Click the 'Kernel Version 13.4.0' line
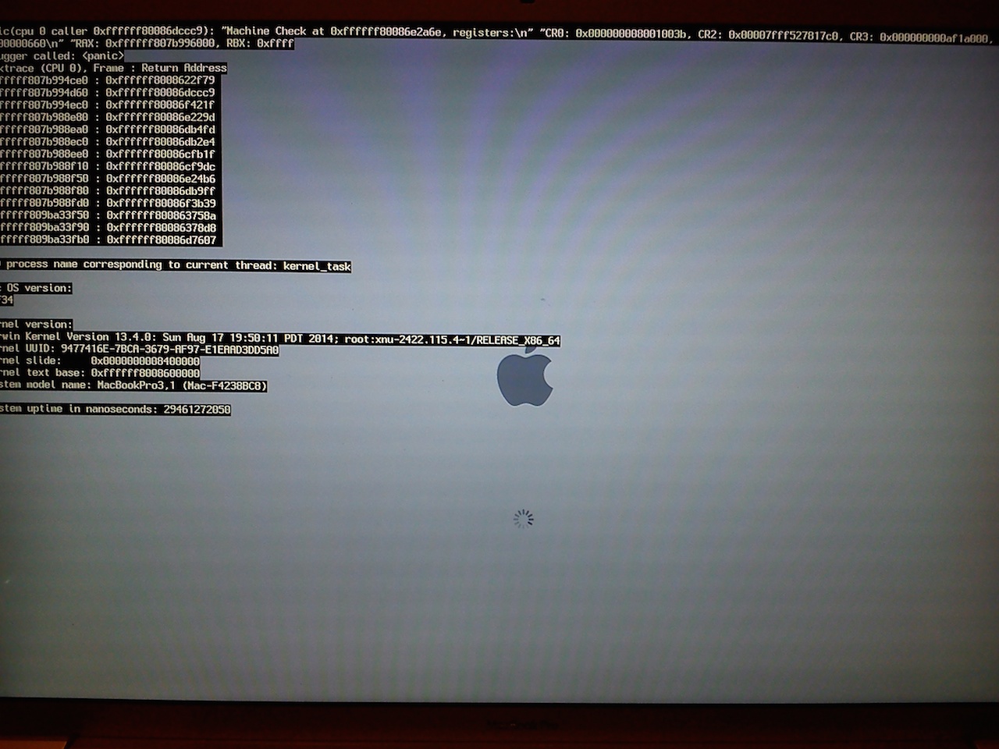 [x=280, y=339]
